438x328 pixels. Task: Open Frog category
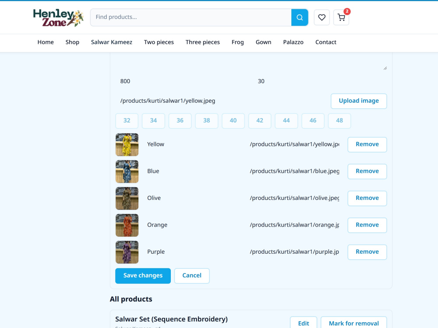click(x=238, y=42)
